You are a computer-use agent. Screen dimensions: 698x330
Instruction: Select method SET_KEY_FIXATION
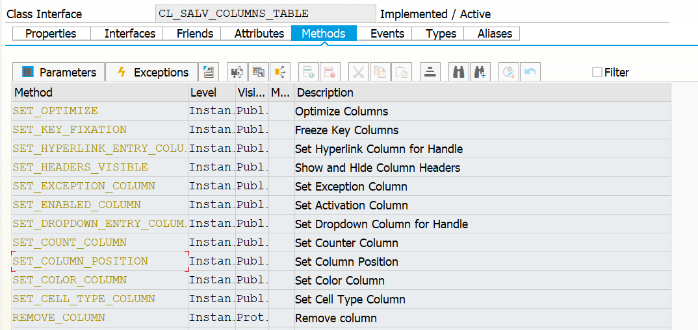pyautogui.click(x=100, y=130)
